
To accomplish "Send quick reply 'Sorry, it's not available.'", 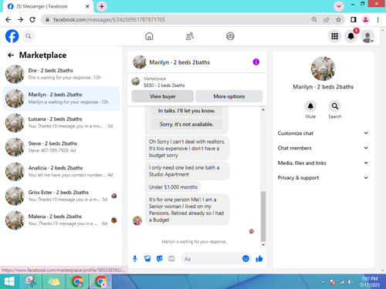I will [186, 124].
